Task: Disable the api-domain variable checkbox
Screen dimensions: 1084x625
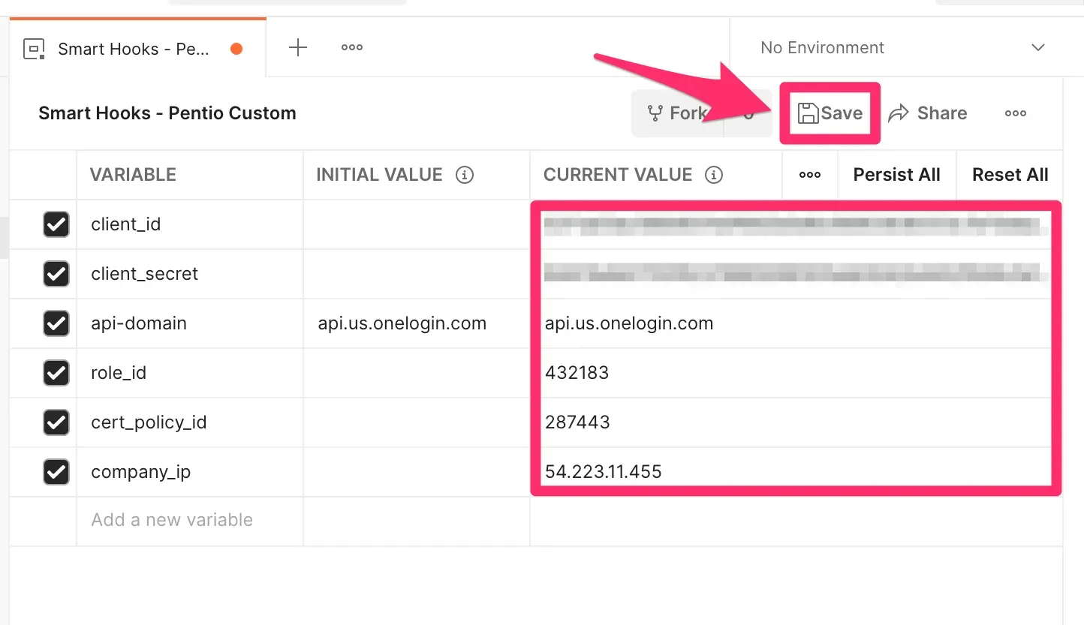Action: [x=56, y=323]
